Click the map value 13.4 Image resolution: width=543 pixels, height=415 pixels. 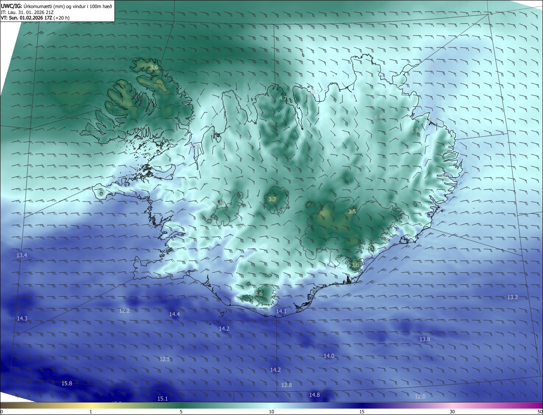coord(22,255)
